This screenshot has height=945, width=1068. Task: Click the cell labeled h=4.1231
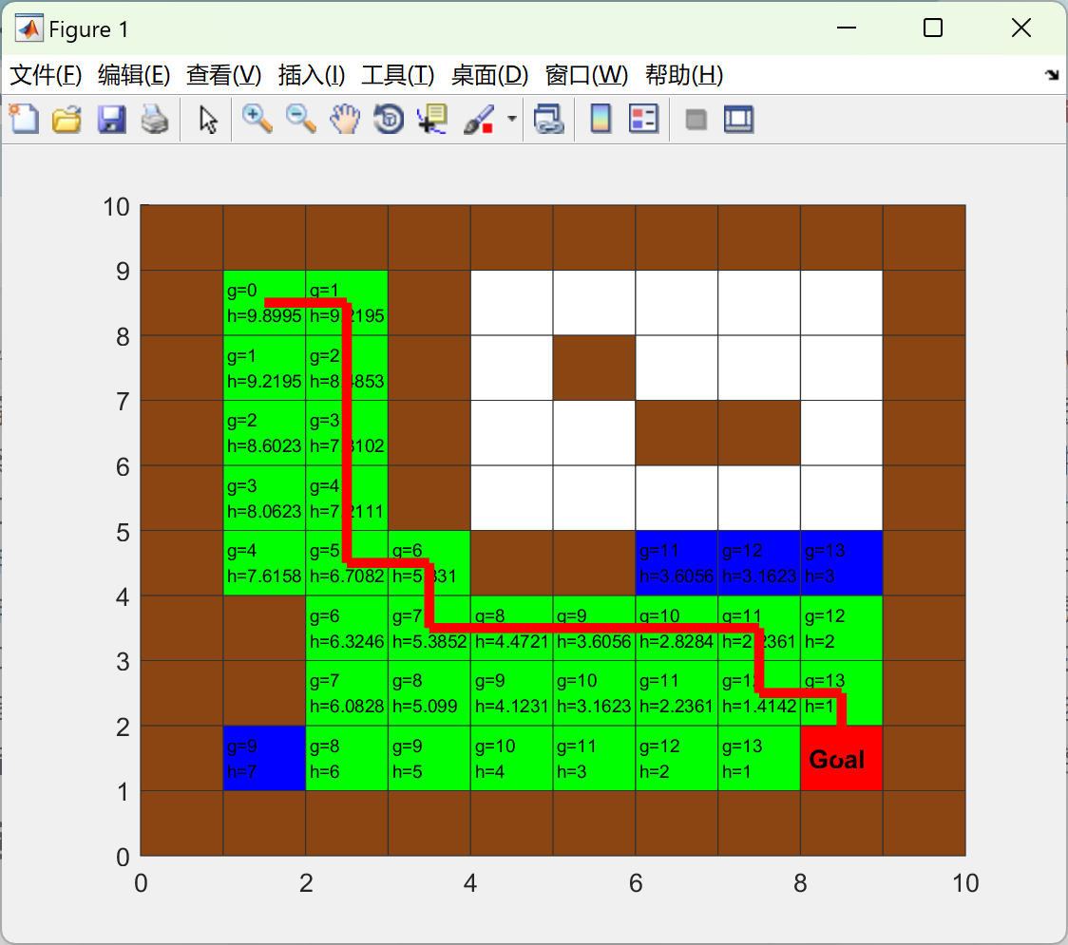(511, 693)
